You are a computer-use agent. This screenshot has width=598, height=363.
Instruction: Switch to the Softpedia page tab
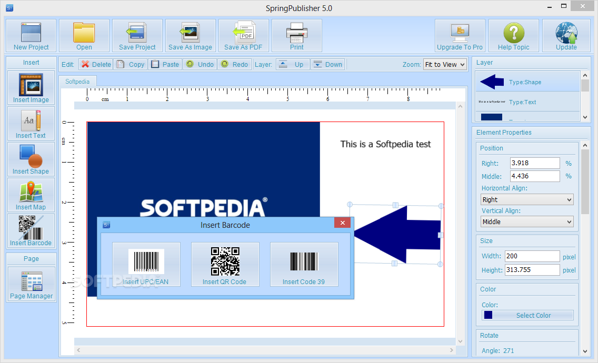pos(77,82)
